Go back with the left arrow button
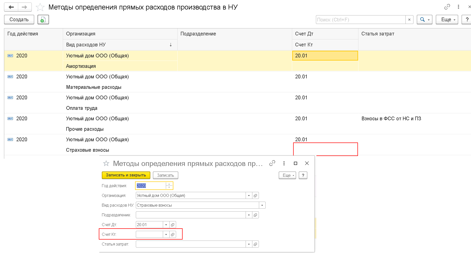This screenshot has width=471, height=271. tap(11, 7)
